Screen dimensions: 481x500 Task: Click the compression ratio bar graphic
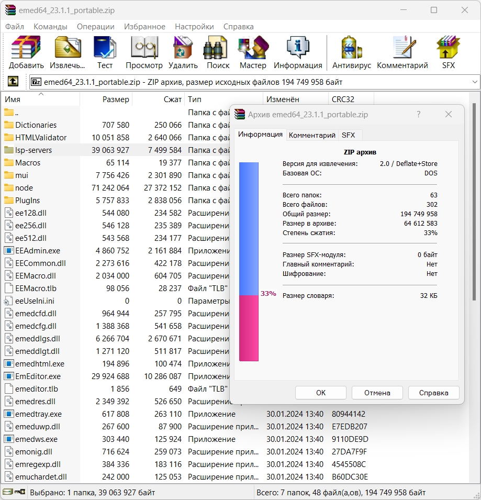coord(249,262)
